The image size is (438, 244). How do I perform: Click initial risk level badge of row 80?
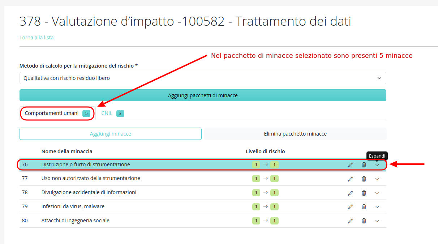pyautogui.click(x=256, y=221)
